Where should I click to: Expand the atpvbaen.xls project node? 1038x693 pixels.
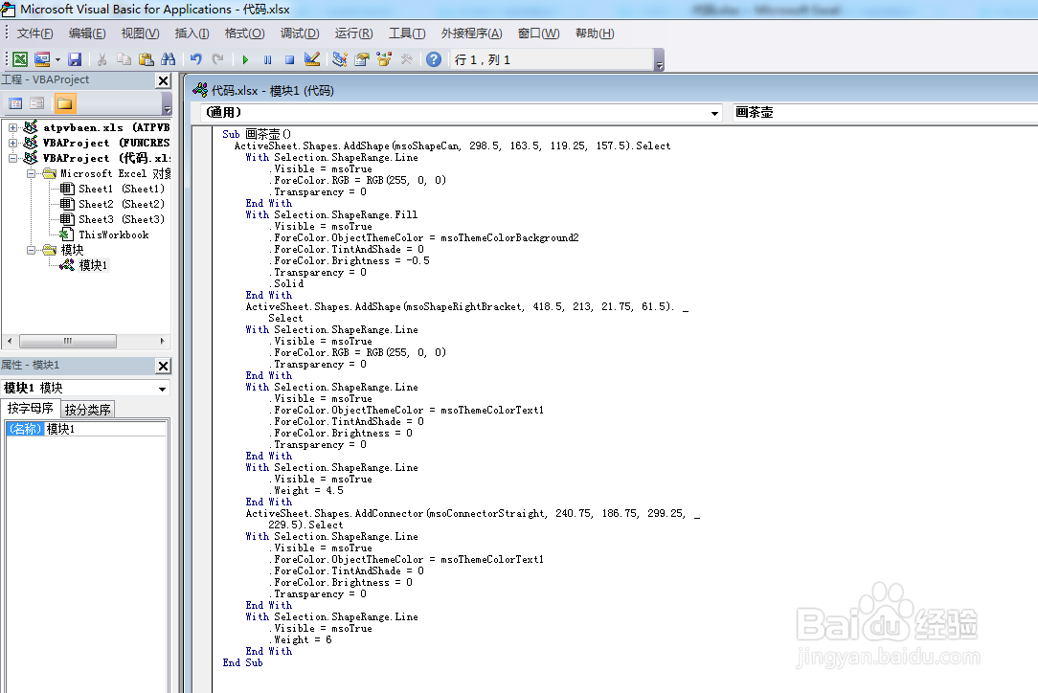(x=12, y=127)
